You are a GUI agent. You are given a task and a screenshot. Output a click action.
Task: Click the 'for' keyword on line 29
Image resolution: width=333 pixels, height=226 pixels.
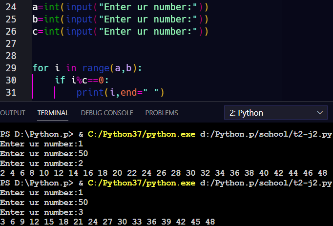(40, 68)
